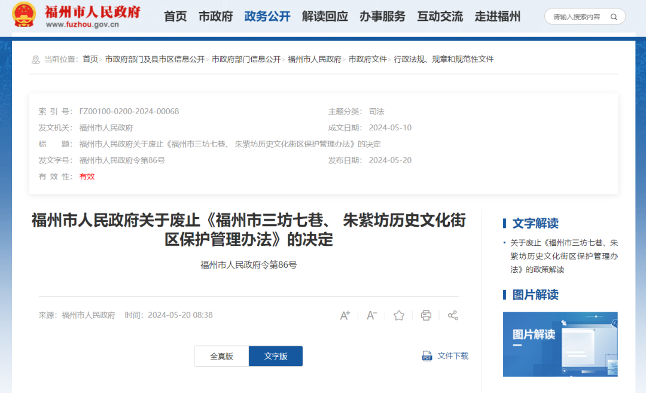
Task: Click the 图片解读 thumbnail image
Action: tap(560, 345)
